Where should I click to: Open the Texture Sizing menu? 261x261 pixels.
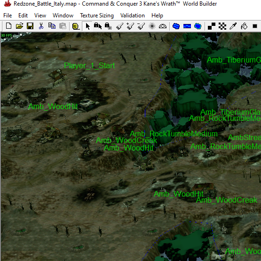pos(97,16)
